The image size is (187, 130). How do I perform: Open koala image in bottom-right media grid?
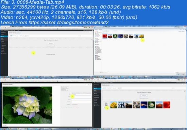(x=136, y=105)
